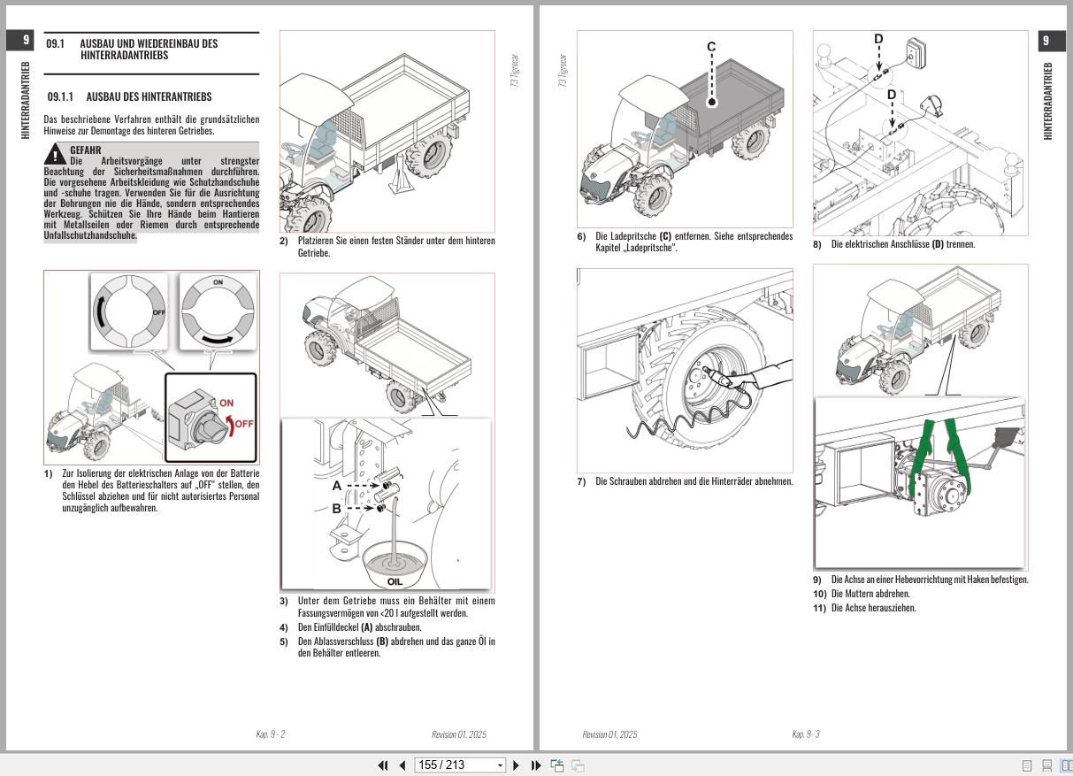Click the vehicle on stand illustration for step 2
The image size is (1073, 776).
coord(387,131)
